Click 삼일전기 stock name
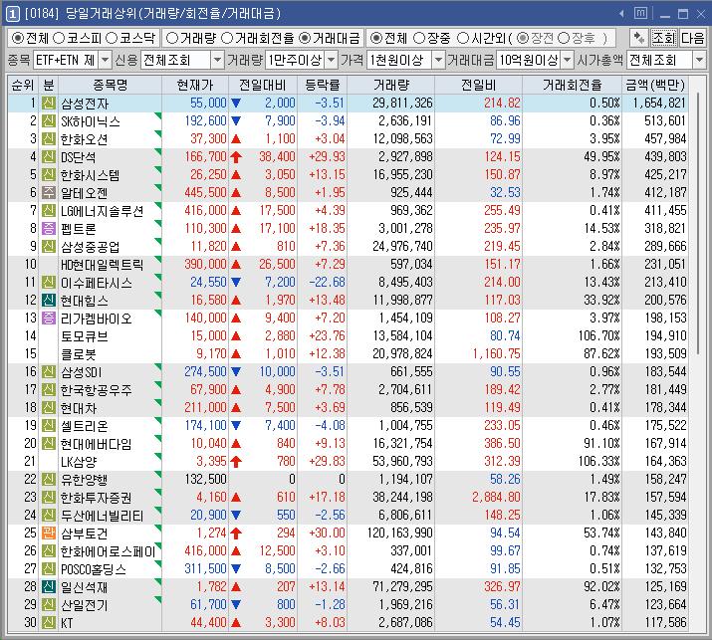 (85, 604)
